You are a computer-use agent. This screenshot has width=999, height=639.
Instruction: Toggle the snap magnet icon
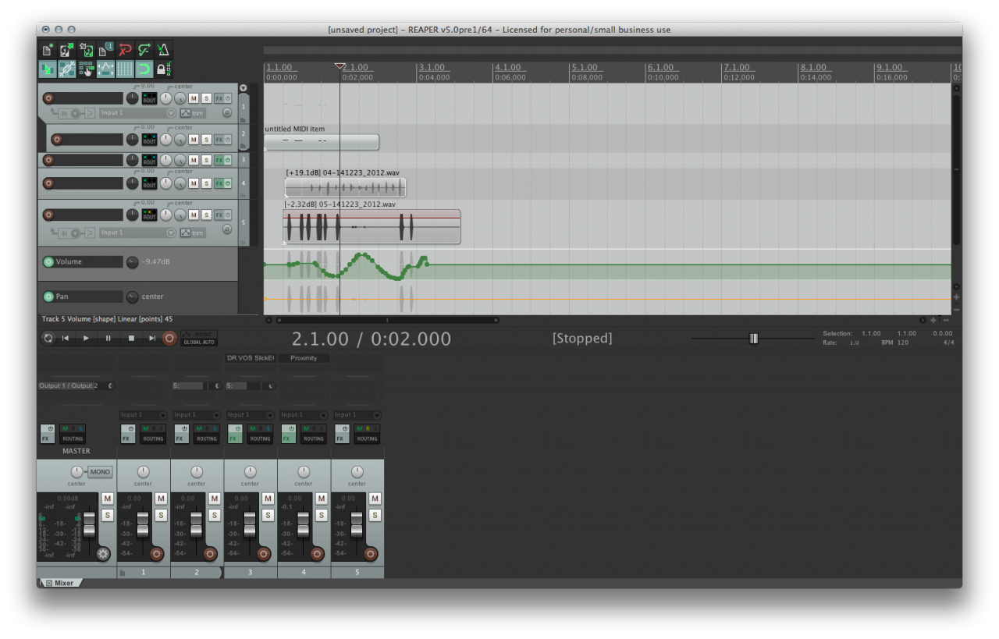pos(144,69)
